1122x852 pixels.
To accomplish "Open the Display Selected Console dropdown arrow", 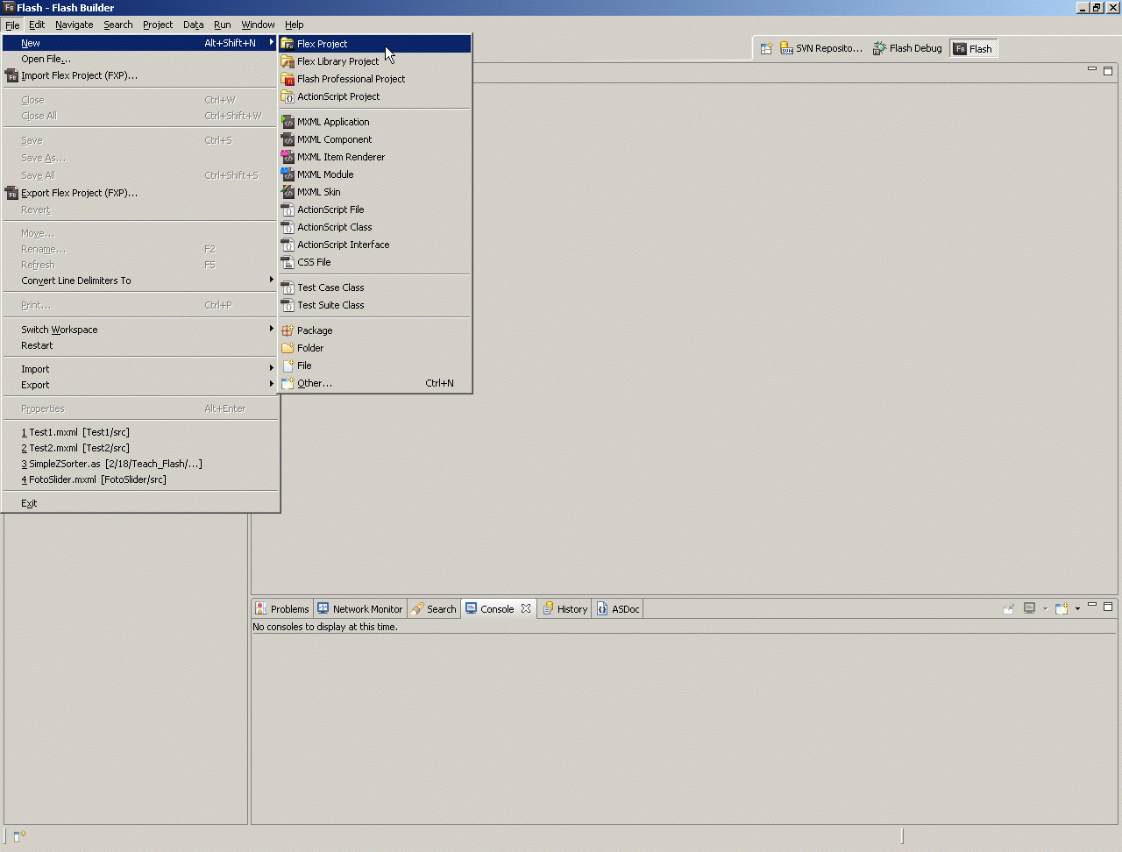I will [1045, 609].
